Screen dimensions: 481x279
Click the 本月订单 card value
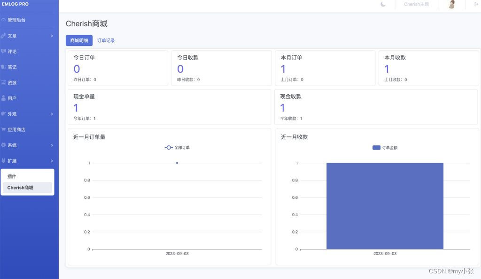(283, 69)
